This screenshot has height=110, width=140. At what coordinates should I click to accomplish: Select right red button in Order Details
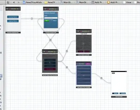[87, 52]
